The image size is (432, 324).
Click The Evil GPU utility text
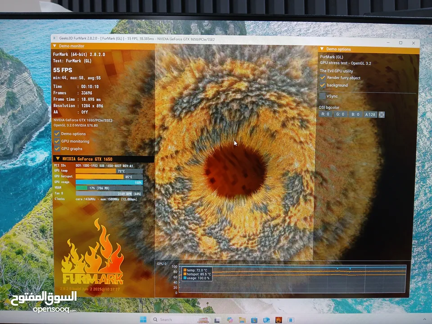coord(336,71)
